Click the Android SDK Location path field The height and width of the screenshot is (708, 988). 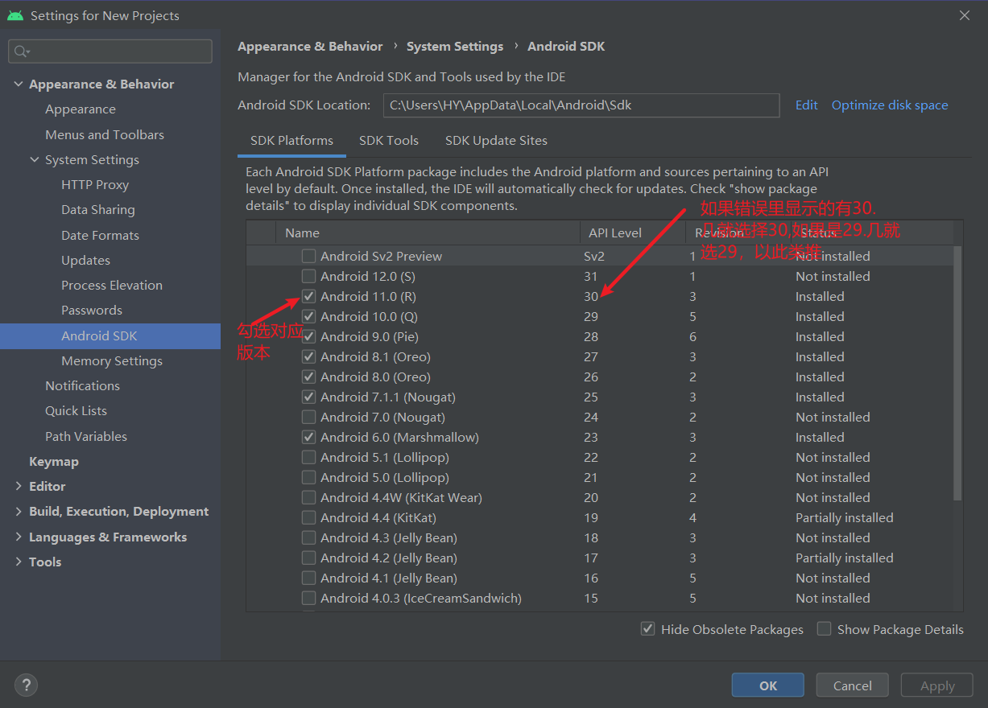coord(581,105)
